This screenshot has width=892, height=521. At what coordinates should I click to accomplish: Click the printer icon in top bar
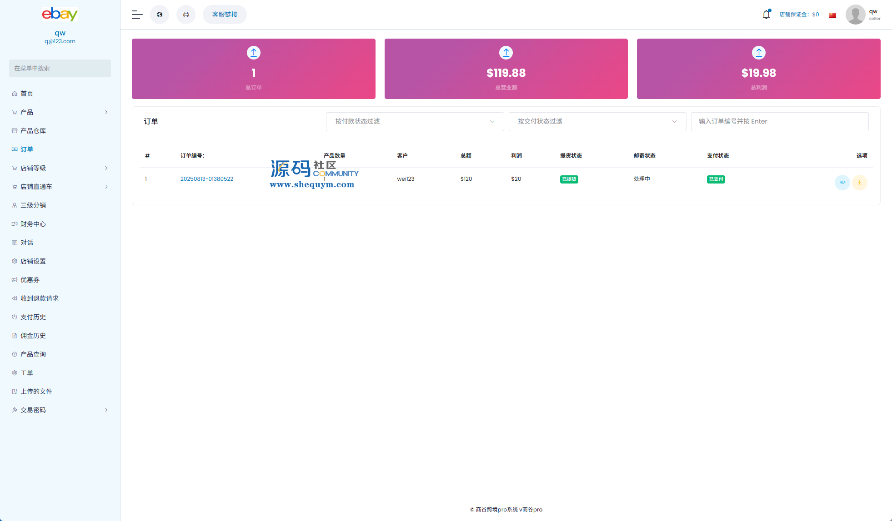pyautogui.click(x=186, y=15)
